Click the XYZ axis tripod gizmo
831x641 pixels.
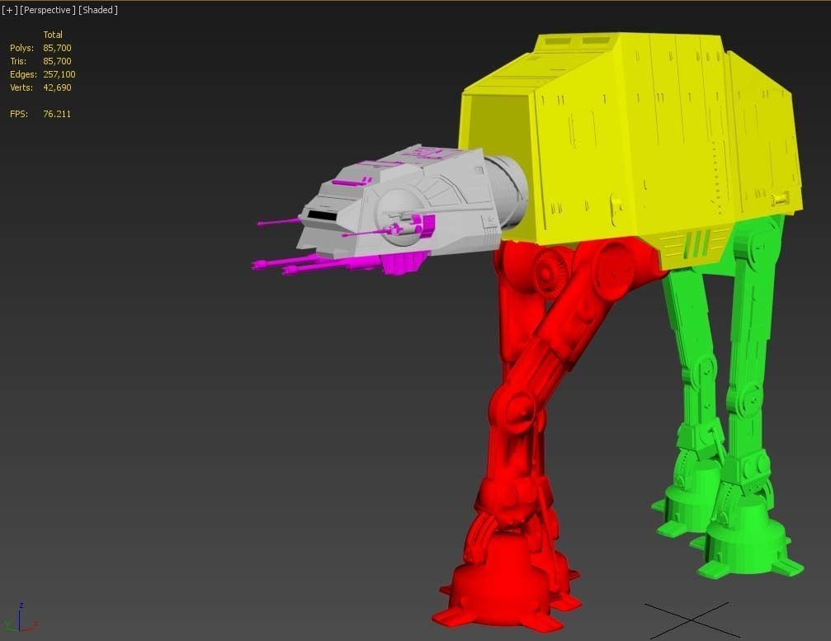click(20, 619)
